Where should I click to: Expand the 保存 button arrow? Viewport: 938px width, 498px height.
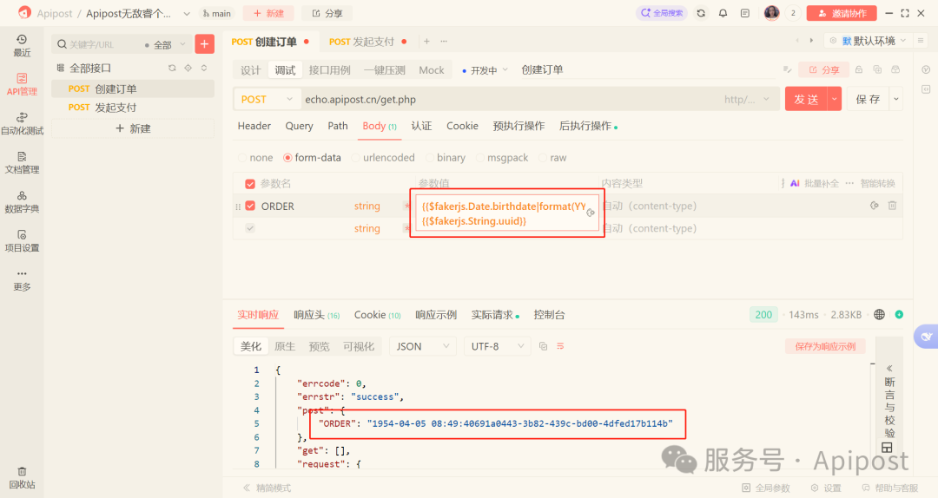click(896, 99)
